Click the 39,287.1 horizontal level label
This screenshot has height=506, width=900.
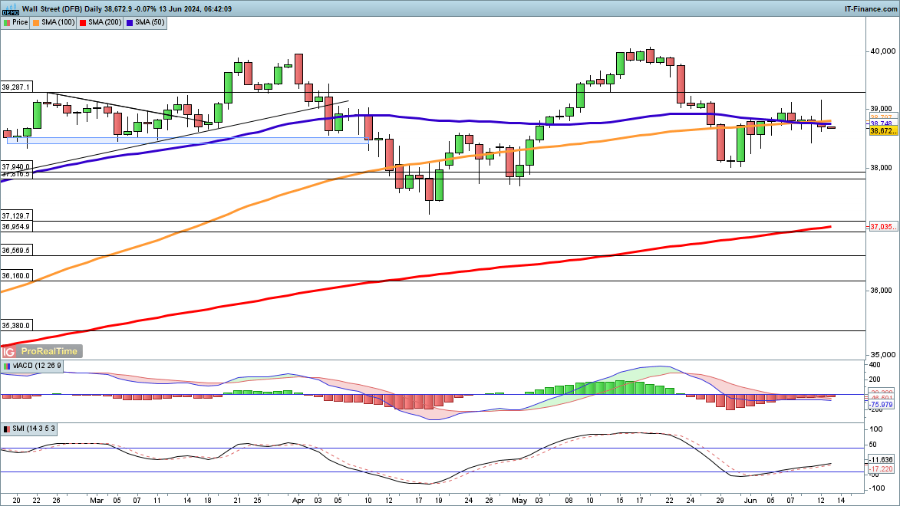pyautogui.click(x=15, y=87)
